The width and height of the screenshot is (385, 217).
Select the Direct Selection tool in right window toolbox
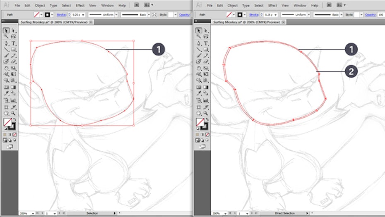[206, 31]
